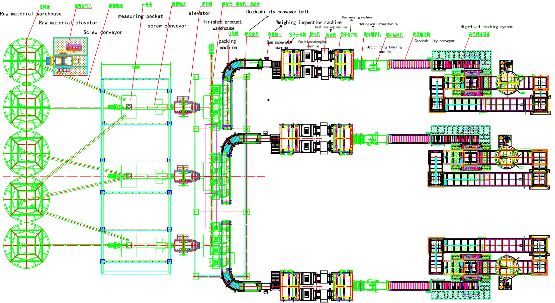Click the middle silo of the five
555x303 pixels.
point(26,153)
